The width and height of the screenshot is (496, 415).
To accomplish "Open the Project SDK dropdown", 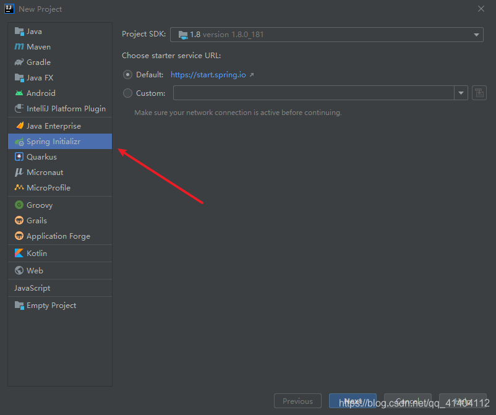I will pos(327,35).
